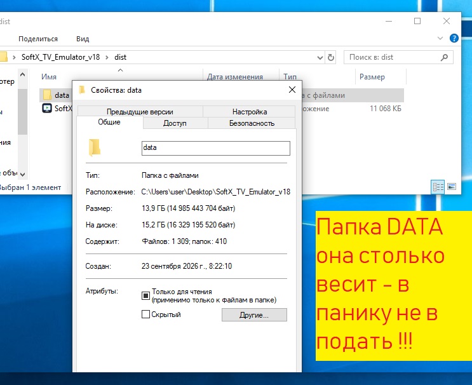Open the Share ribbon tab
The height and width of the screenshot is (385, 472).
[38, 39]
